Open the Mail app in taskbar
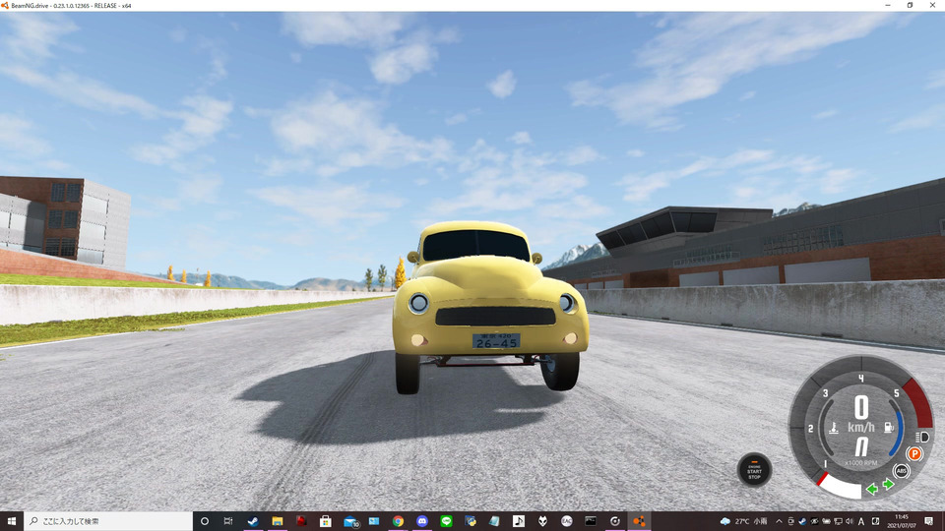 tap(350, 521)
